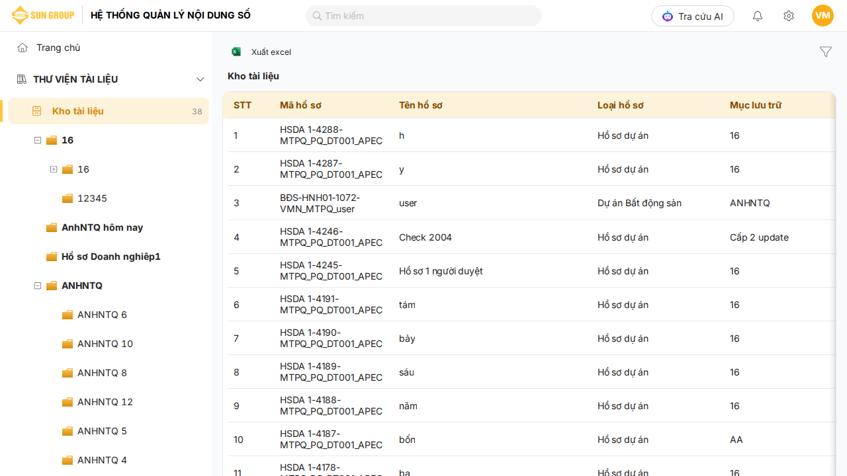847x476 pixels.
Task: Click Cấp 2 update storage cell
Action: [x=759, y=237]
